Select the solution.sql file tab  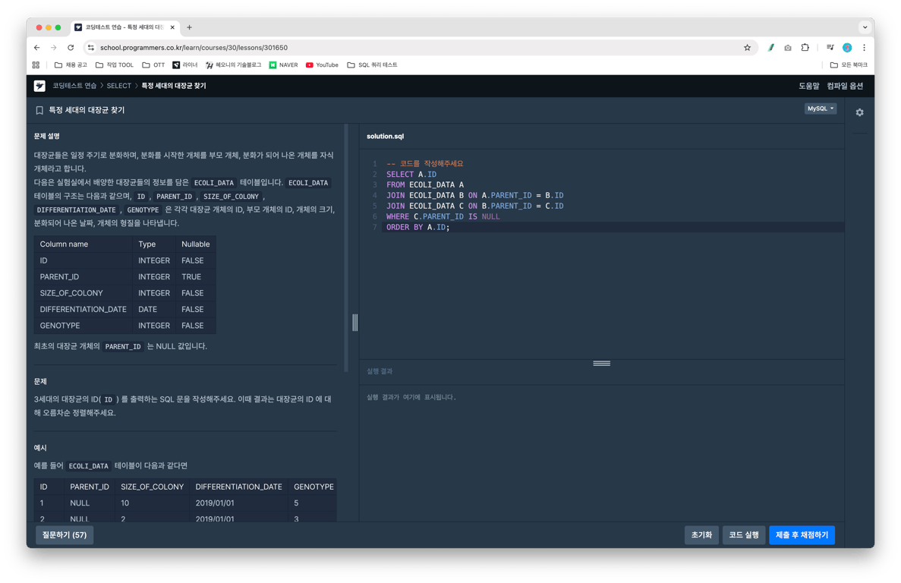pyautogui.click(x=385, y=136)
